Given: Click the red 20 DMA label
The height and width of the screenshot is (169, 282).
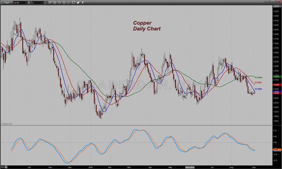Looking at the screenshot, I should (258, 83).
